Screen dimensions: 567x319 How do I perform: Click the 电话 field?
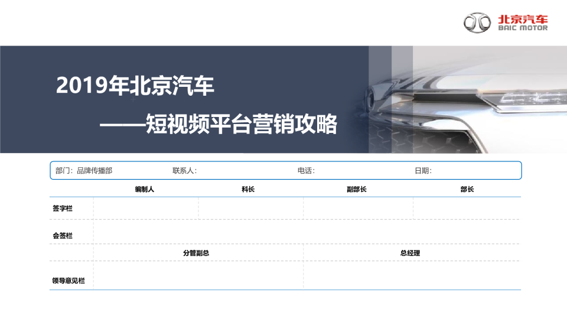click(x=306, y=171)
